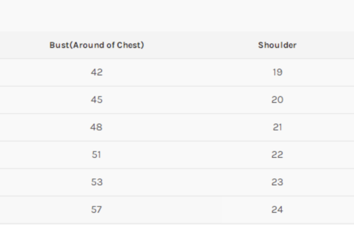Click the shoulder value 20 cell
Image resolution: width=354 pixels, height=225 pixels.
click(277, 99)
